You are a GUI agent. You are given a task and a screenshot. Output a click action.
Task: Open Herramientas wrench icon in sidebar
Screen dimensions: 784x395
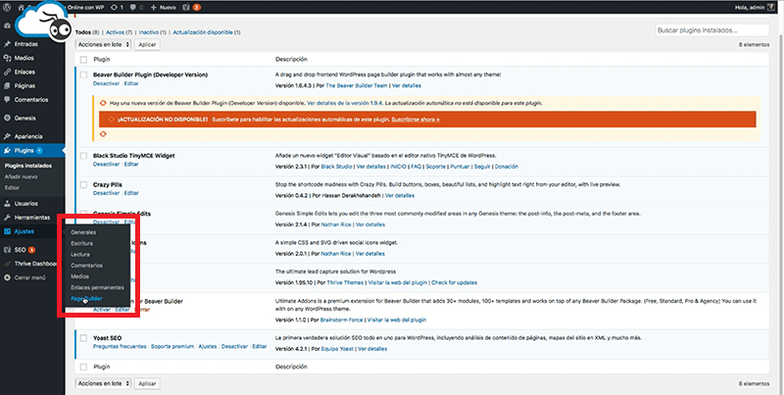7,218
